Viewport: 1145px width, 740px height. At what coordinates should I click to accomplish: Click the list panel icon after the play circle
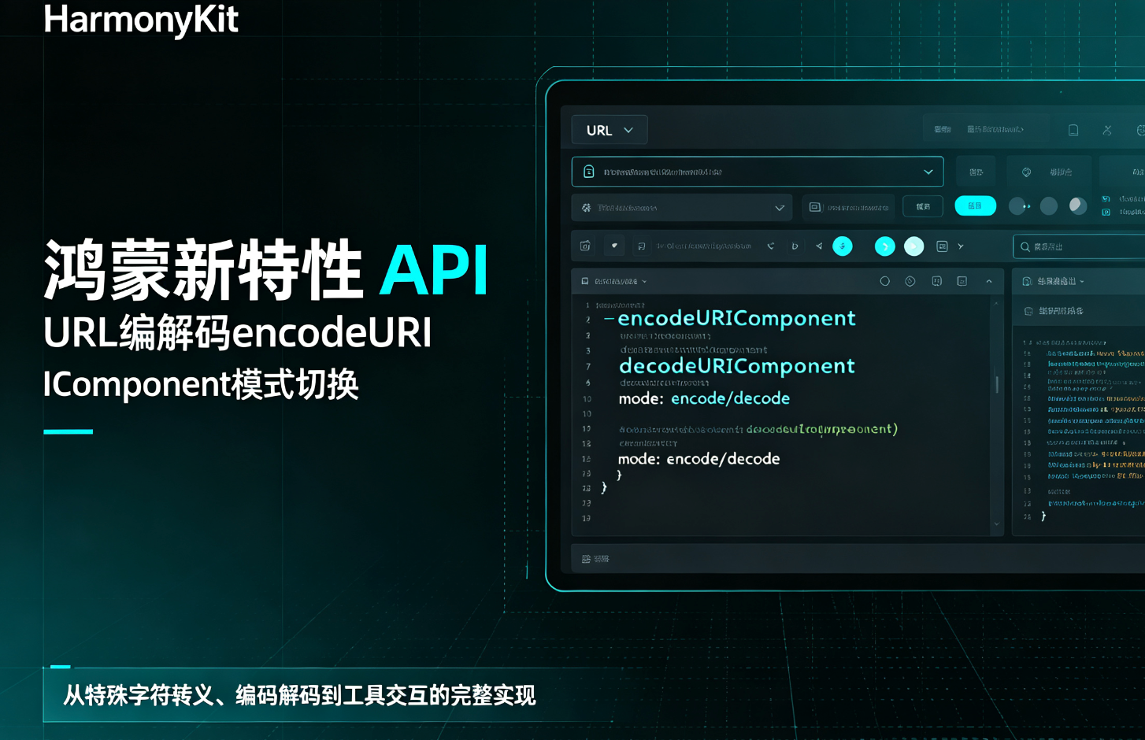(x=942, y=246)
